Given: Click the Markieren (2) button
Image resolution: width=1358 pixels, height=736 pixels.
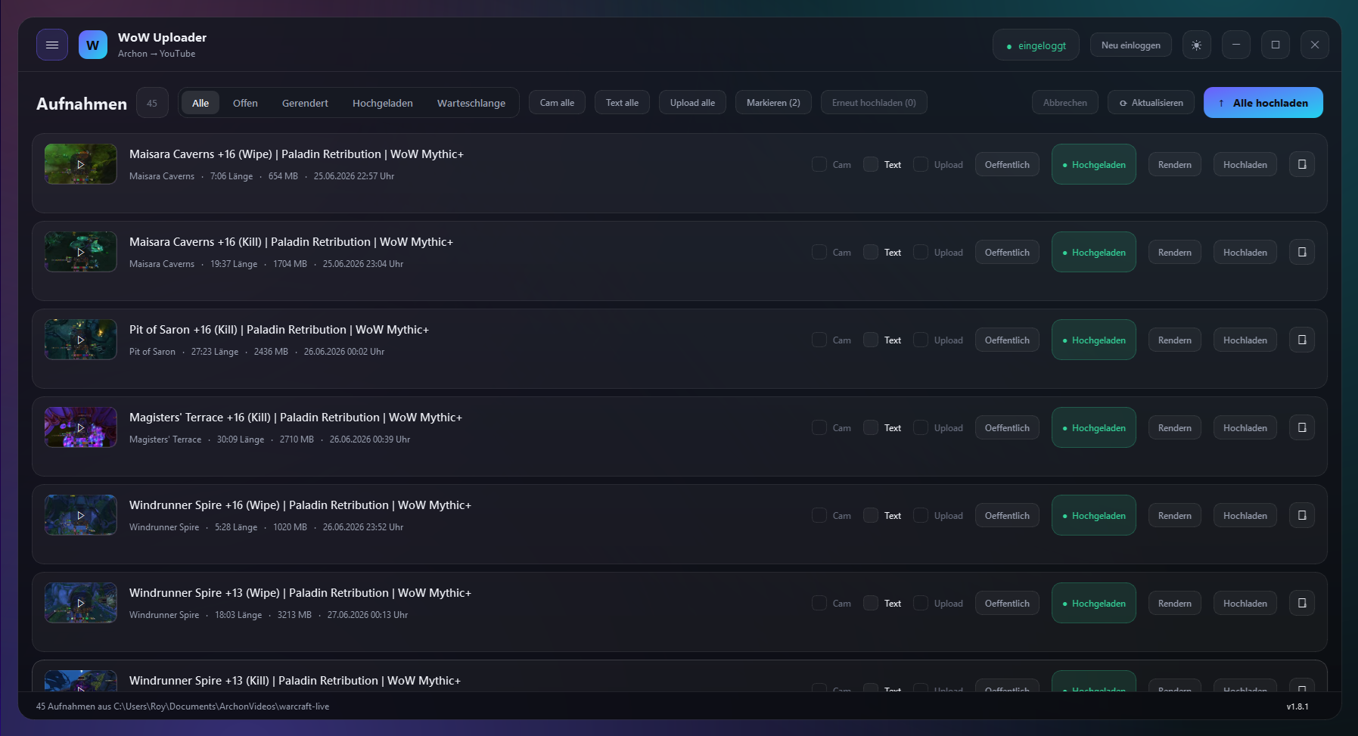Looking at the screenshot, I should click(x=773, y=103).
